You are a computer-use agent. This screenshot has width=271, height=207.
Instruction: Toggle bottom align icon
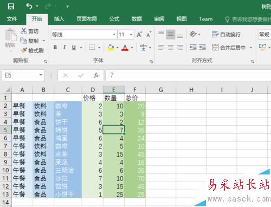180,36
